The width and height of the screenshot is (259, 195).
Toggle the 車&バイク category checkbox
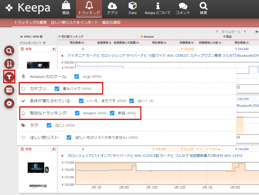pyautogui.click(x=57, y=89)
